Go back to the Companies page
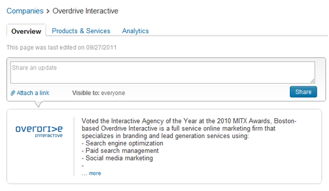The height and width of the screenshot is (191, 329). 25,11
